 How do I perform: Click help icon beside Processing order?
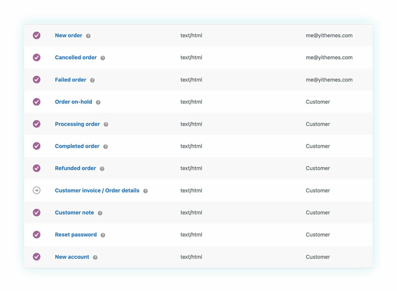click(106, 125)
